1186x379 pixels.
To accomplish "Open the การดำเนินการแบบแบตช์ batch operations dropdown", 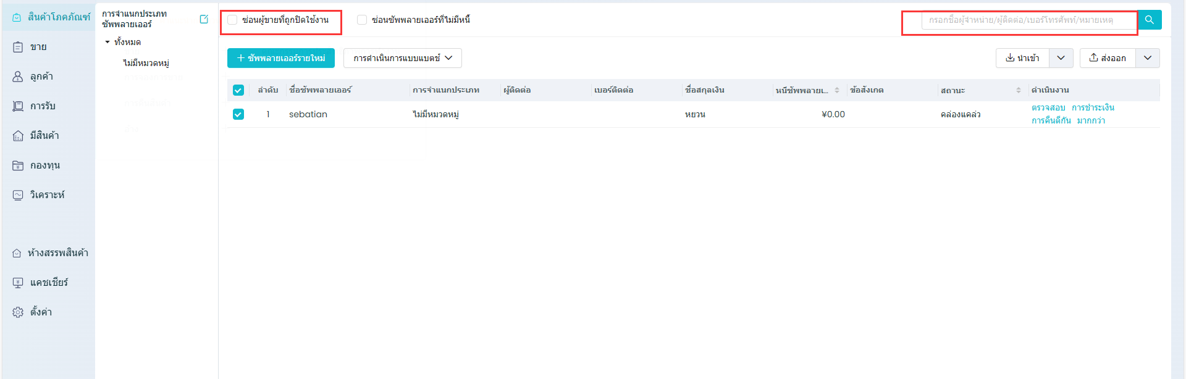I will 402,58.
